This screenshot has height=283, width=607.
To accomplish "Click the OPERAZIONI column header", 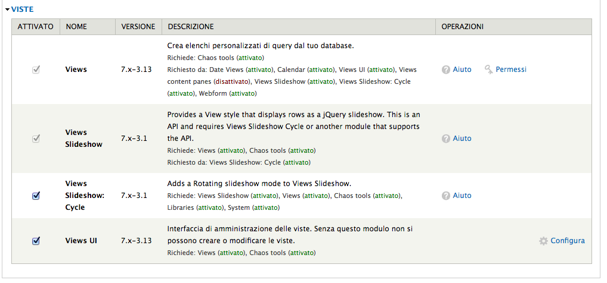I will tap(514, 27).
